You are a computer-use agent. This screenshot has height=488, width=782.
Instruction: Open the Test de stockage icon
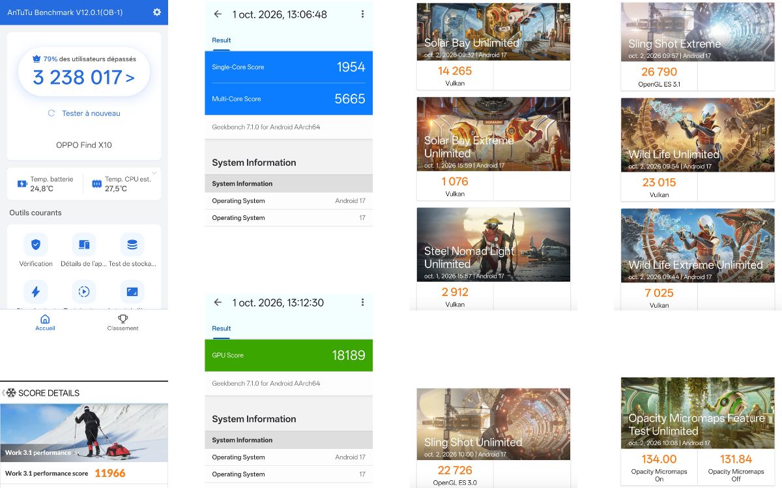click(x=132, y=245)
